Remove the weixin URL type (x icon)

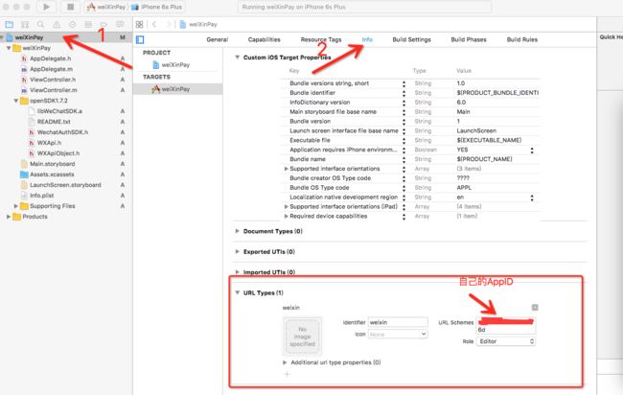[535, 307]
